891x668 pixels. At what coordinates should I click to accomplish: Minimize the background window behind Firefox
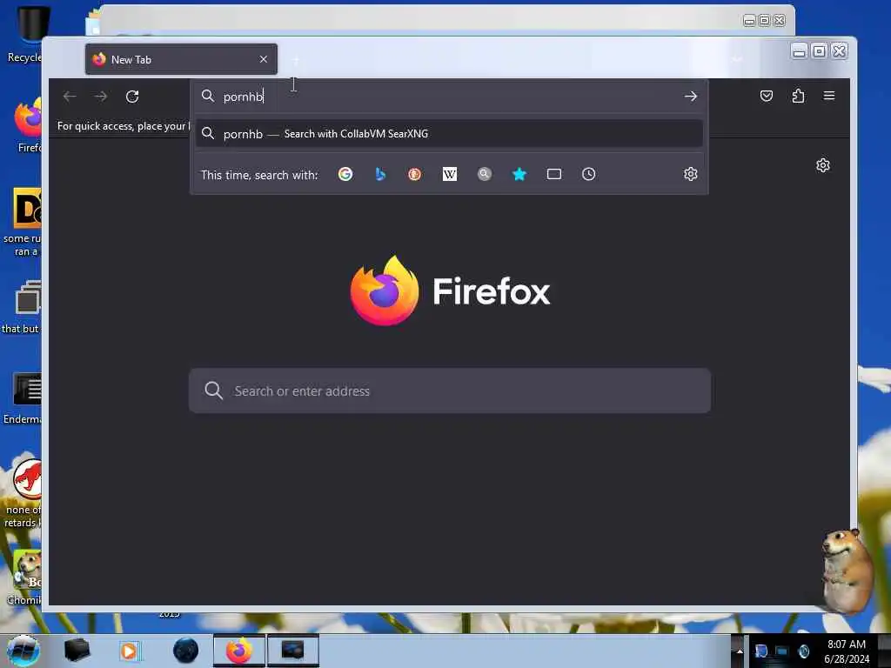pos(749,21)
